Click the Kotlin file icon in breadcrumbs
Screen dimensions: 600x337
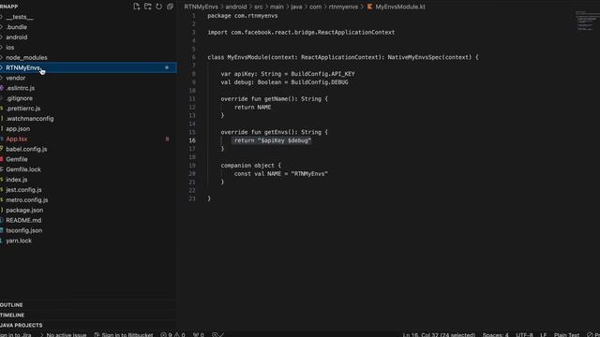point(369,7)
